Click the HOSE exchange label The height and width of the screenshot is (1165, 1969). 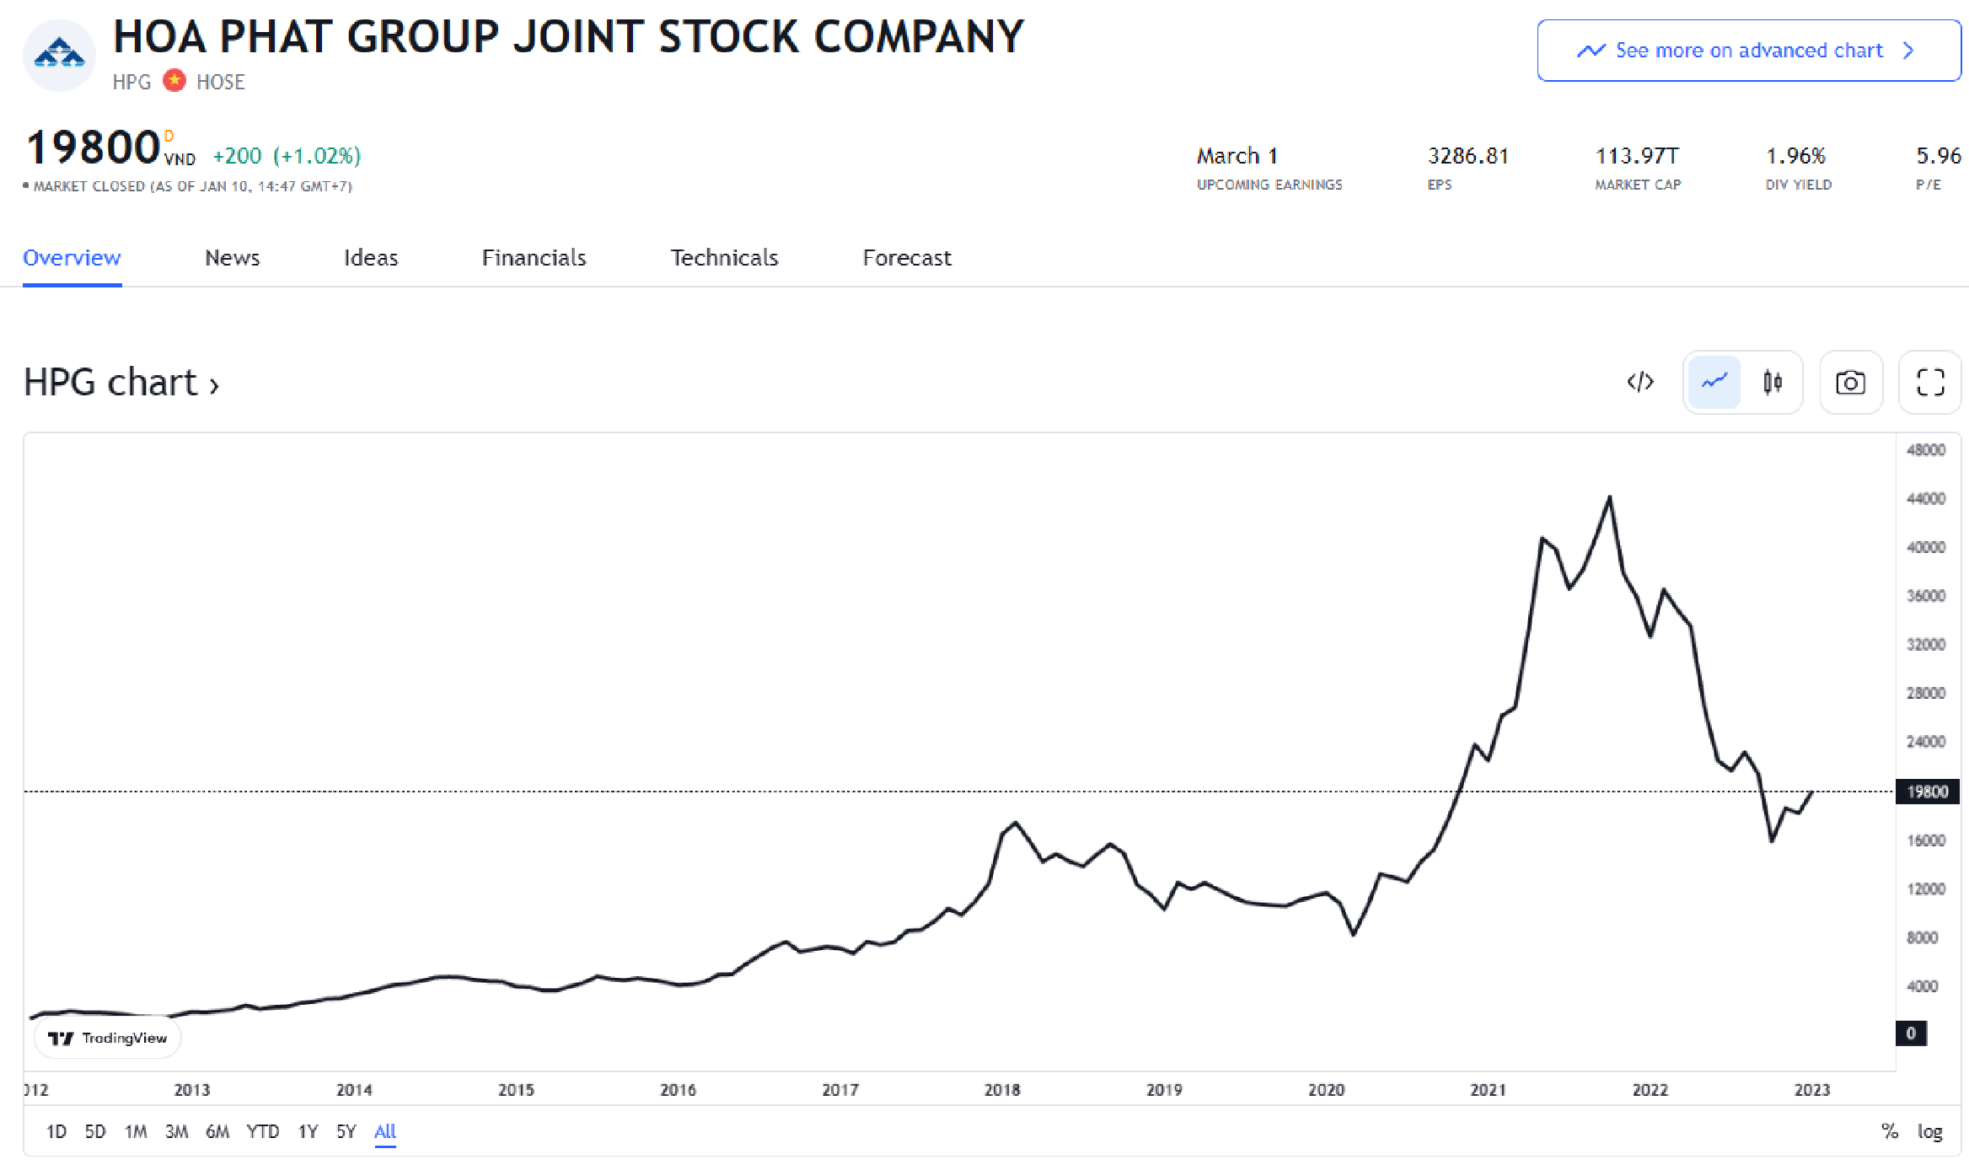tap(221, 82)
